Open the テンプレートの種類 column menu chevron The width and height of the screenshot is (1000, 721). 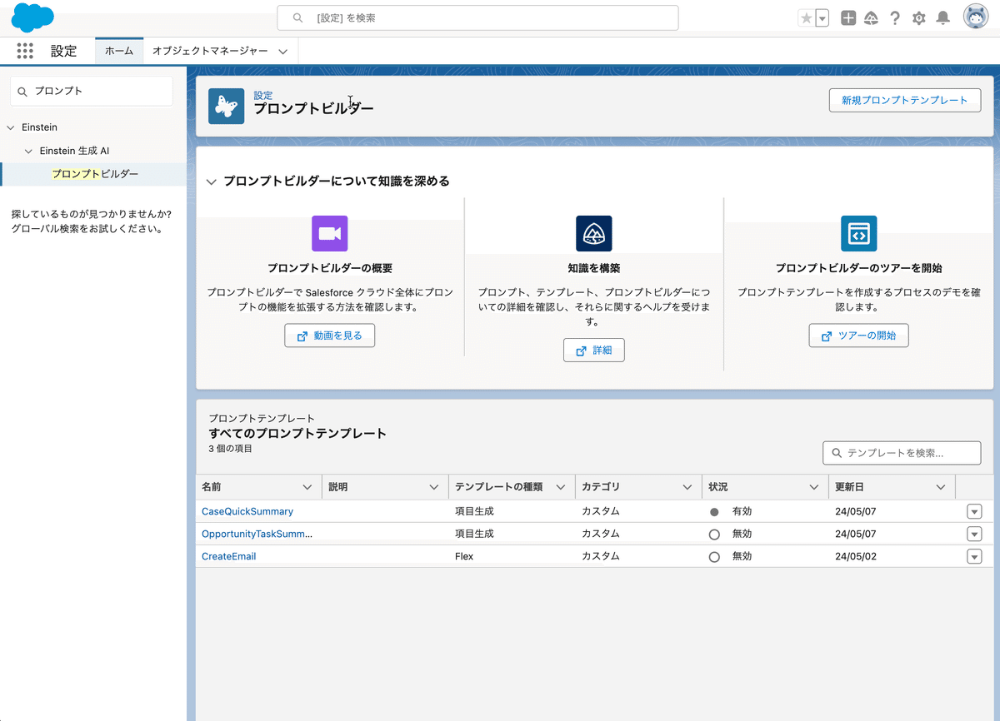pos(560,487)
